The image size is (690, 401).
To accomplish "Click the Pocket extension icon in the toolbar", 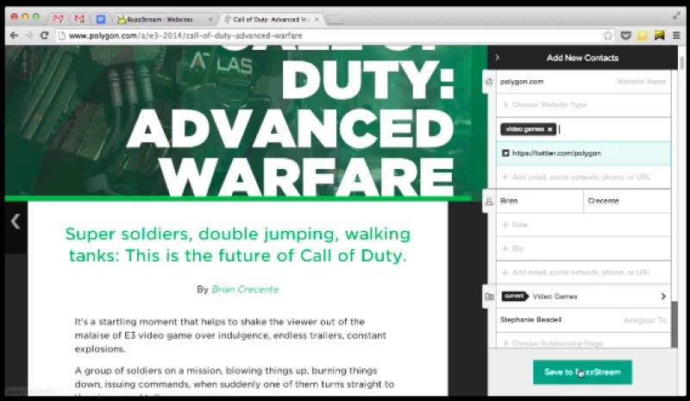I will click(626, 35).
